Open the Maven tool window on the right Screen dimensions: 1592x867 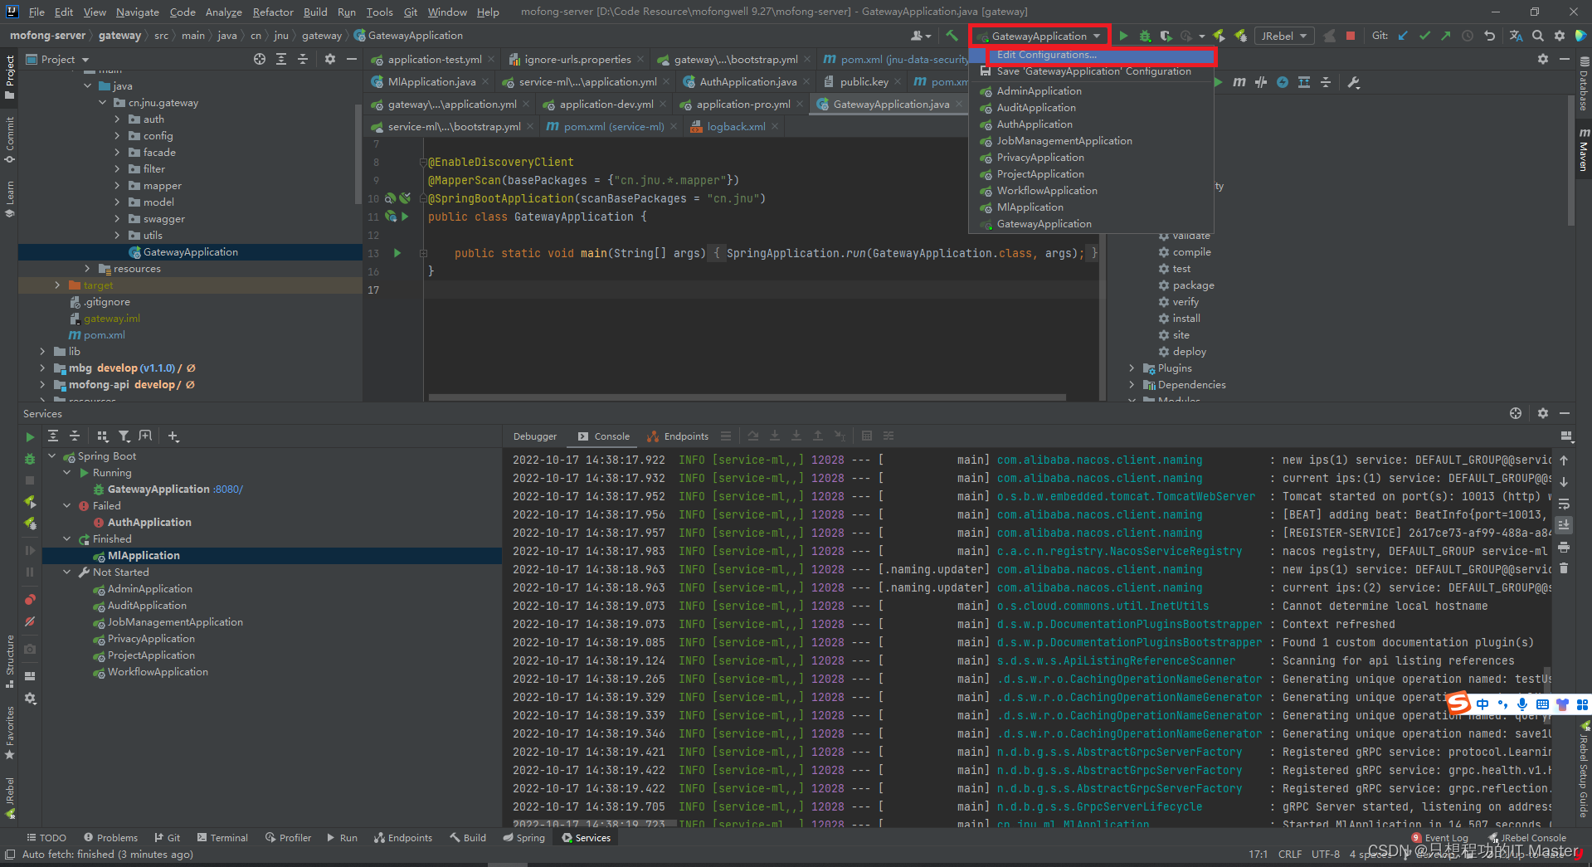pos(1583,153)
